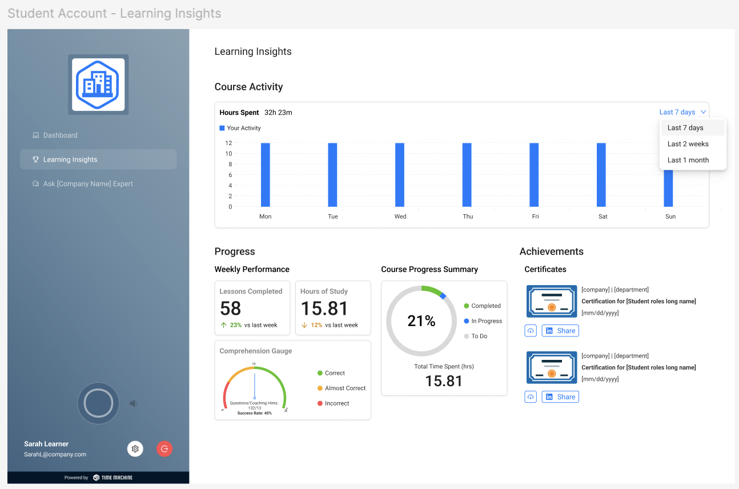Click the Lessons Completed value 58
This screenshot has height=489, width=739.
coord(231,308)
